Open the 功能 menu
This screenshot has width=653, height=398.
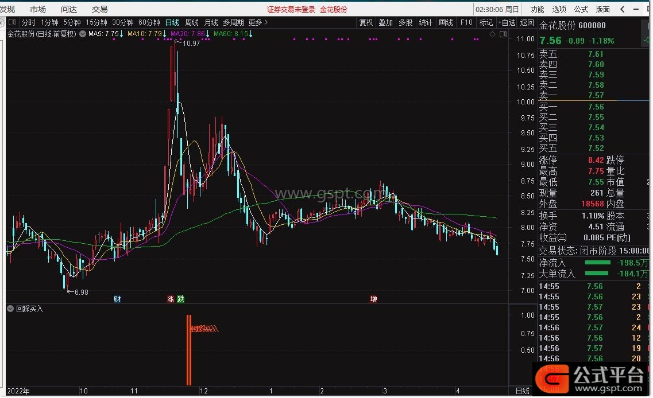point(537,9)
